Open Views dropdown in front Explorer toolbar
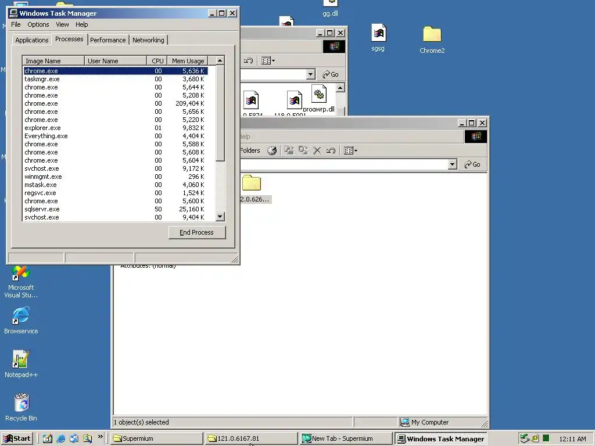Image resolution: width=595 pixels, height=446 pixels. click(350, 150)
